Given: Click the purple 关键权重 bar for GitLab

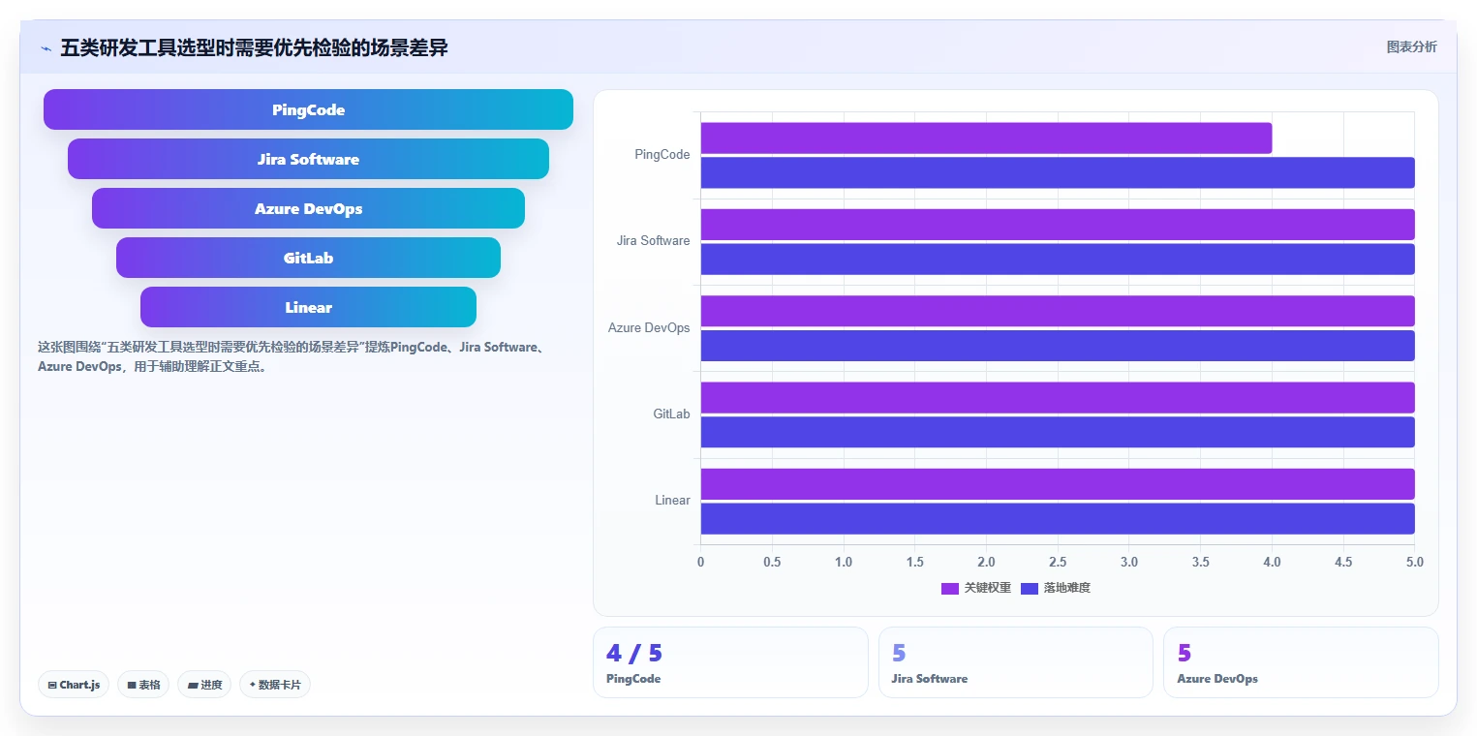Looking at the screenshot, I should click(x=1058, y=398).
